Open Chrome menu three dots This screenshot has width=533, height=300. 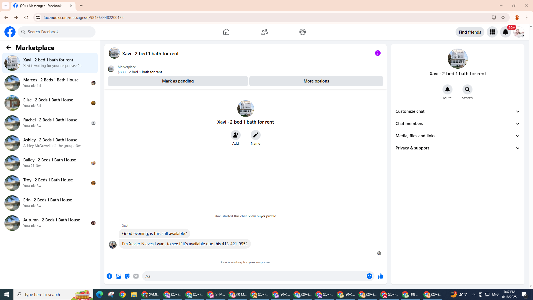pos(527,17)
